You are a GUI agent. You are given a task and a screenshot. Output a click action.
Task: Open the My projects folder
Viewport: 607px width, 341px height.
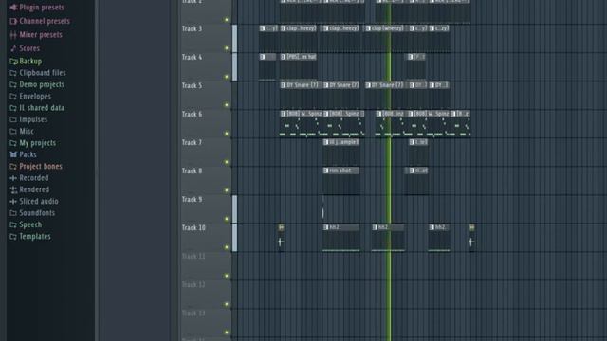click(x=33, y=143)
